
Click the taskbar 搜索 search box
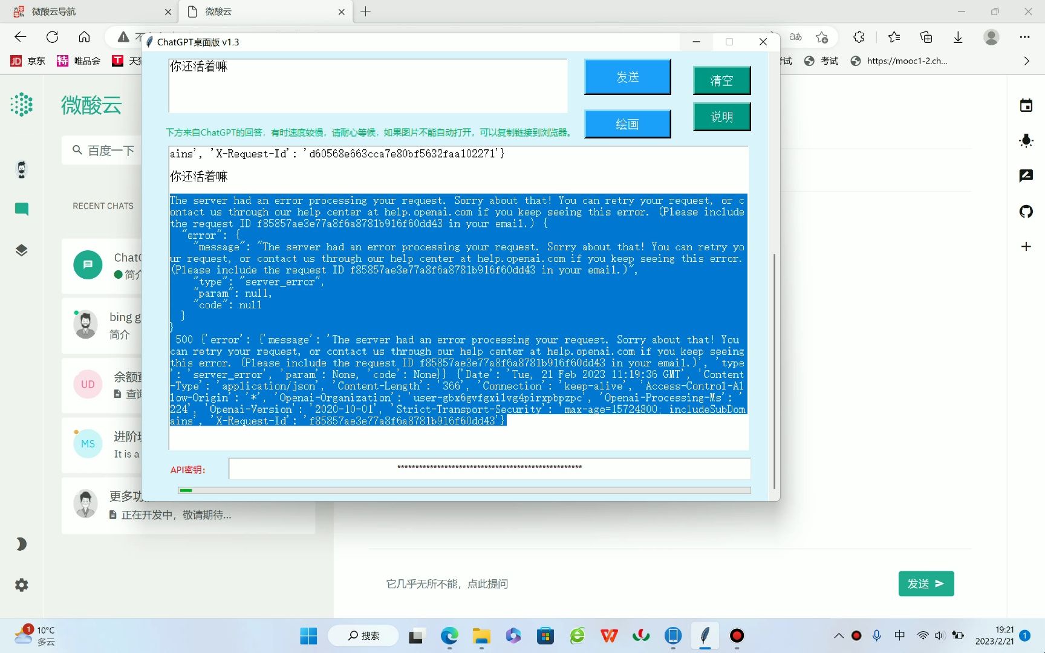363,635
